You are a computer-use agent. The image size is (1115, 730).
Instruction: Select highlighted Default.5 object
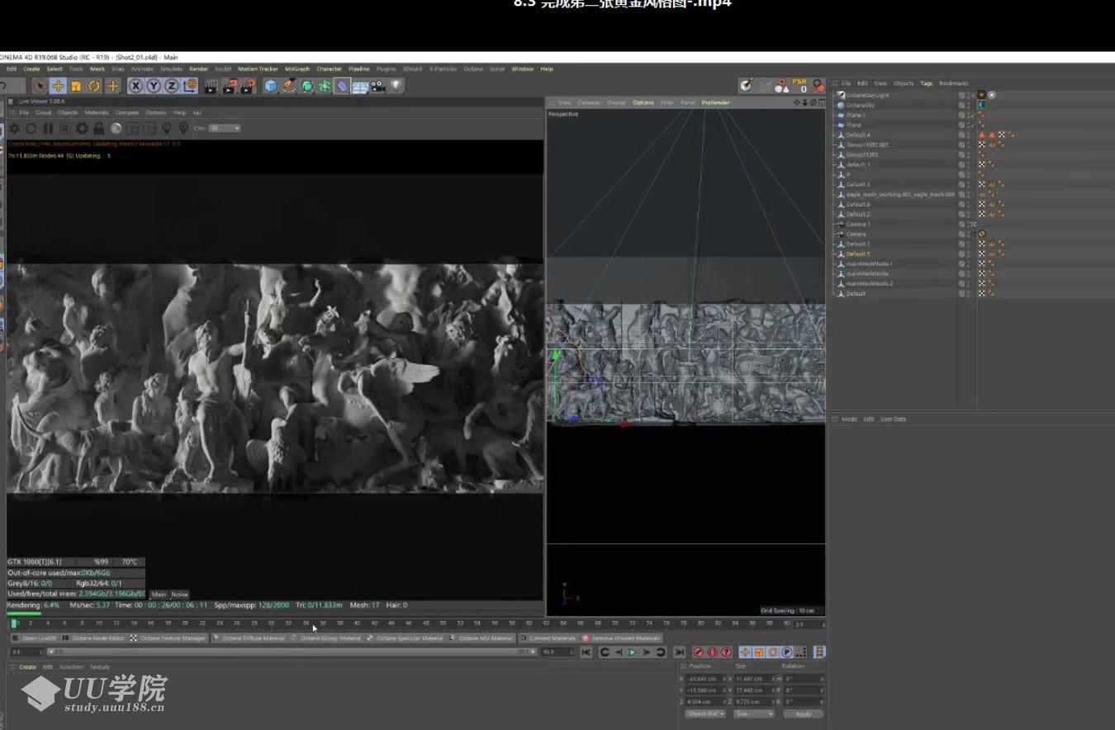[x=858, y=254]
